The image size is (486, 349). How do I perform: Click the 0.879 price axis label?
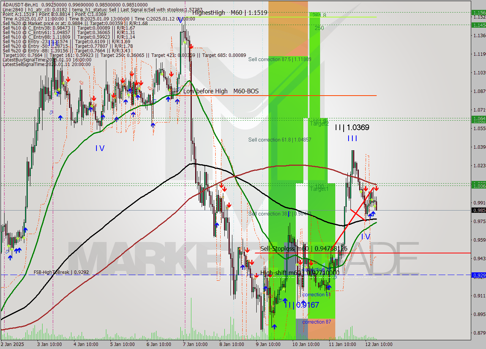479,333
